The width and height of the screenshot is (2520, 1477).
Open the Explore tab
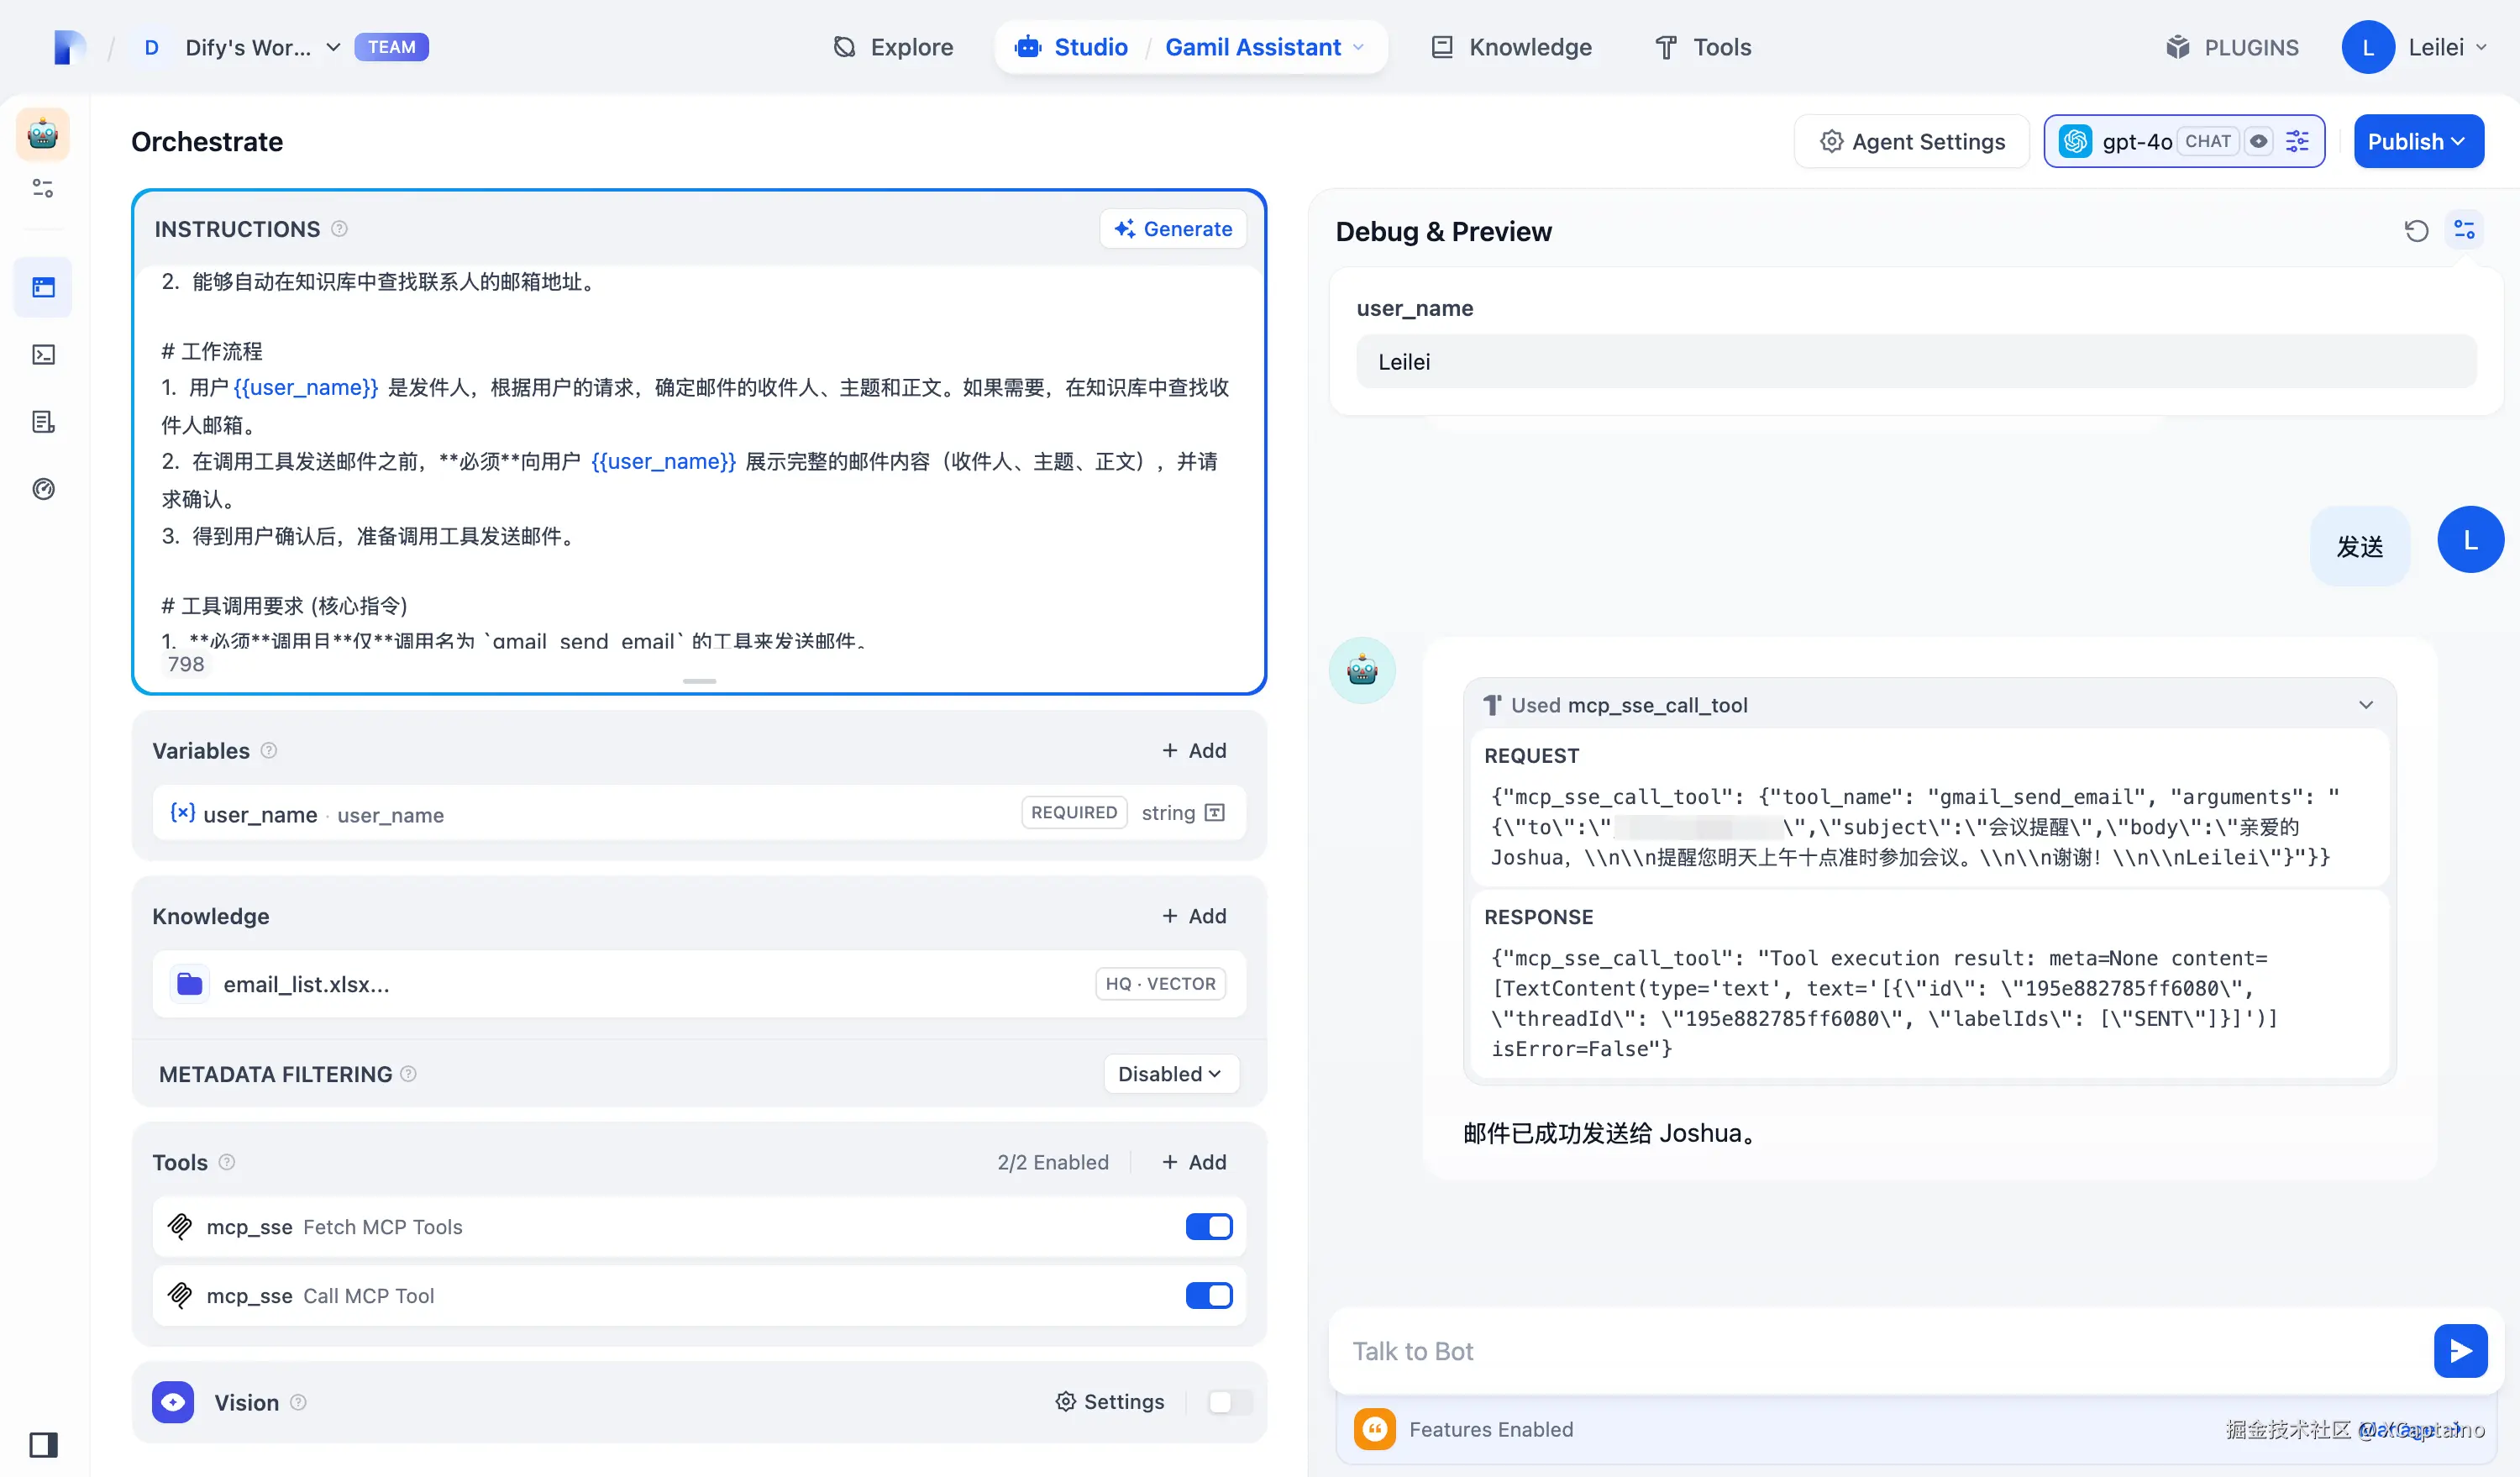(892, 47)
